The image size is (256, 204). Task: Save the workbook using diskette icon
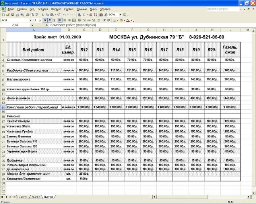[13, 15]
